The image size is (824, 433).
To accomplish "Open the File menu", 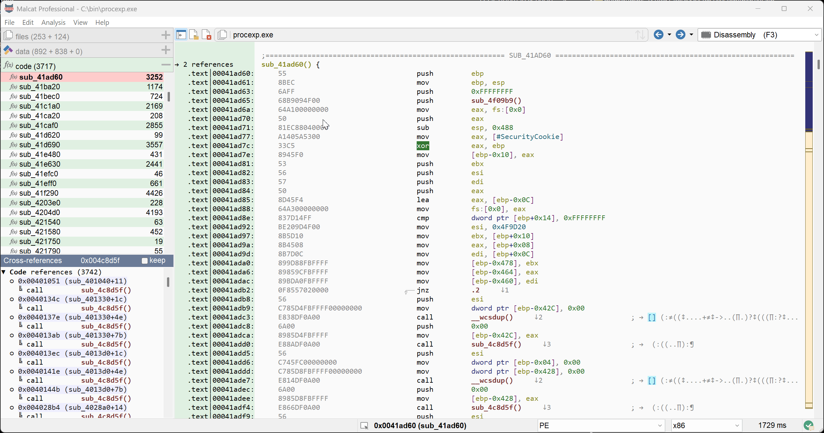I will pyautogui.click(x=9, y=22).
